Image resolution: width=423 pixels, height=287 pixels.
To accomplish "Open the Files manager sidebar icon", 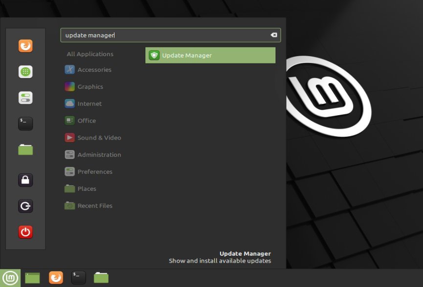I will [x=25, y=150].
